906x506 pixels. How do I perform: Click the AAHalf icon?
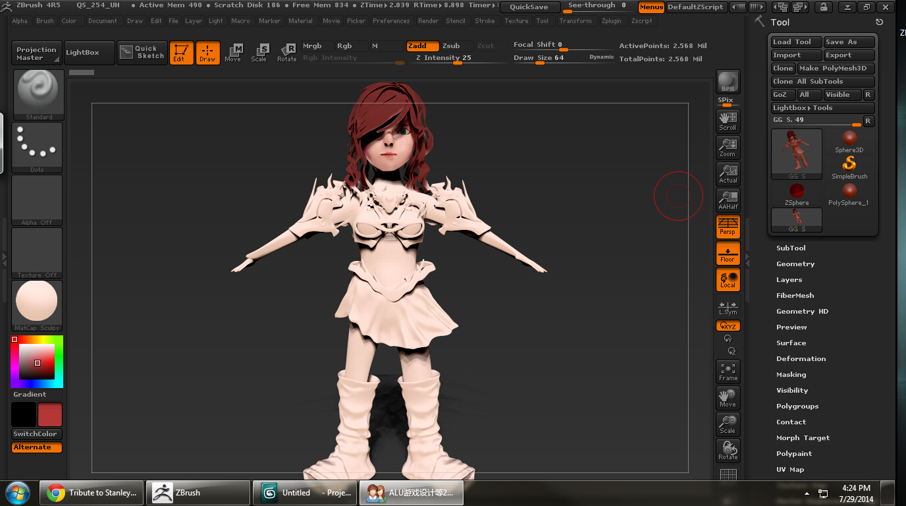coord(728,200)
